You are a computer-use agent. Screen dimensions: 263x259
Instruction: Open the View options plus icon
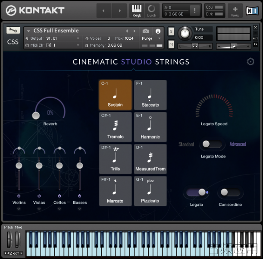235,11
